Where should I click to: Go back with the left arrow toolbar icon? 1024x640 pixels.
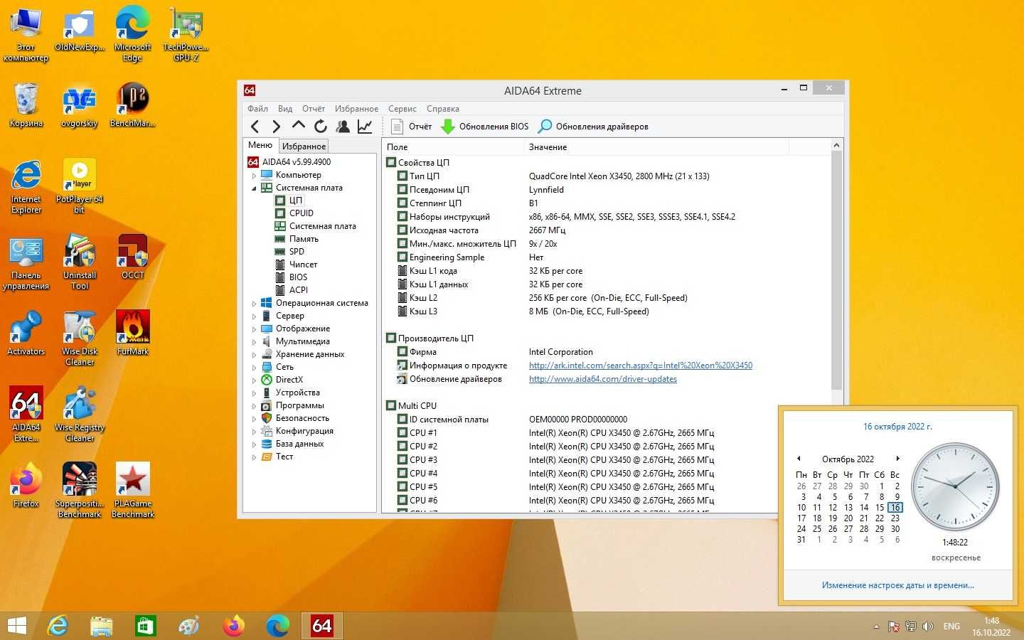coord(255,127)
